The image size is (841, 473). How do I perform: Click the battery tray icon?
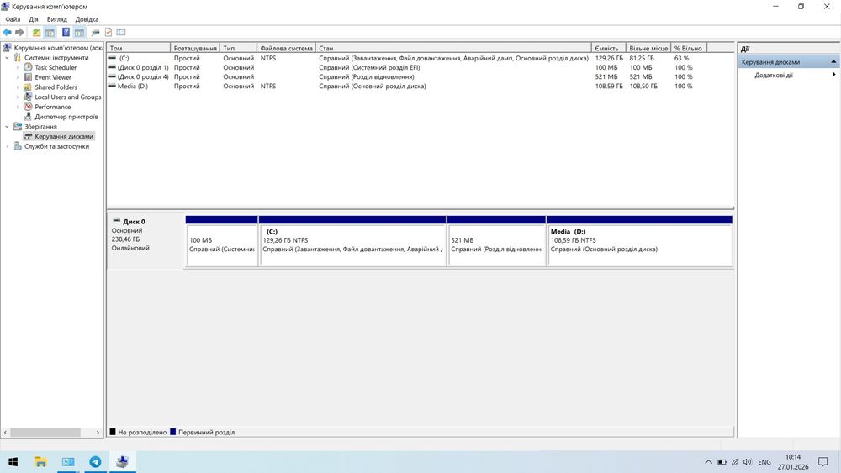pos(722,462)
